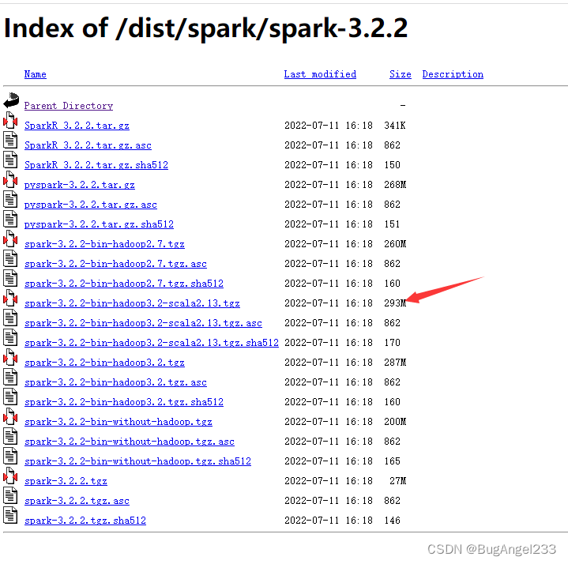Click the 260M size value
Image resolution: width=568 pixels, height=564 pixels.
click(x=395, y=244)
